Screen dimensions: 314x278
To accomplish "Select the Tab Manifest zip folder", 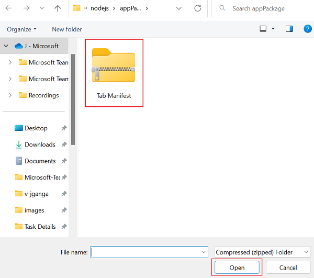I will 114,73.
